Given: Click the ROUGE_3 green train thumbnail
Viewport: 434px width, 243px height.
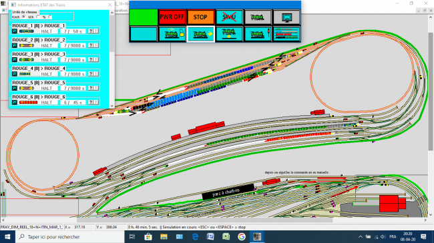Looking at the screenshot, I should (27, 60).
